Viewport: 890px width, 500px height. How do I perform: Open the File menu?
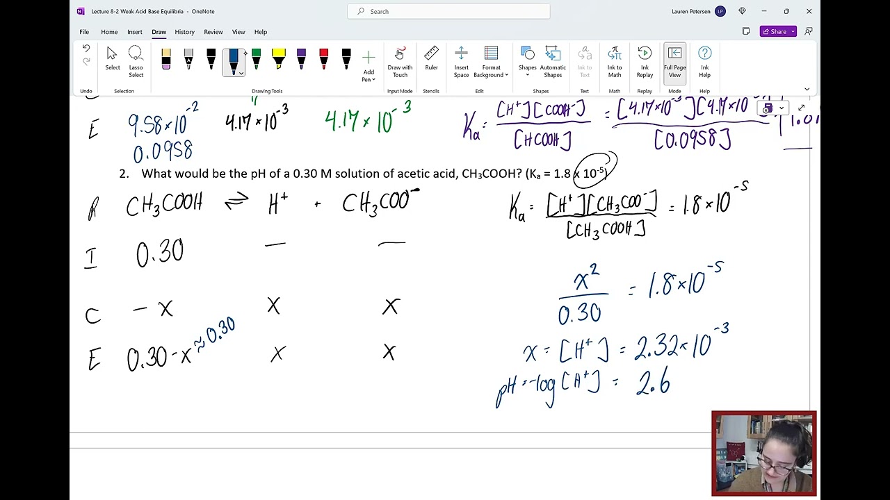click(84, 32)
